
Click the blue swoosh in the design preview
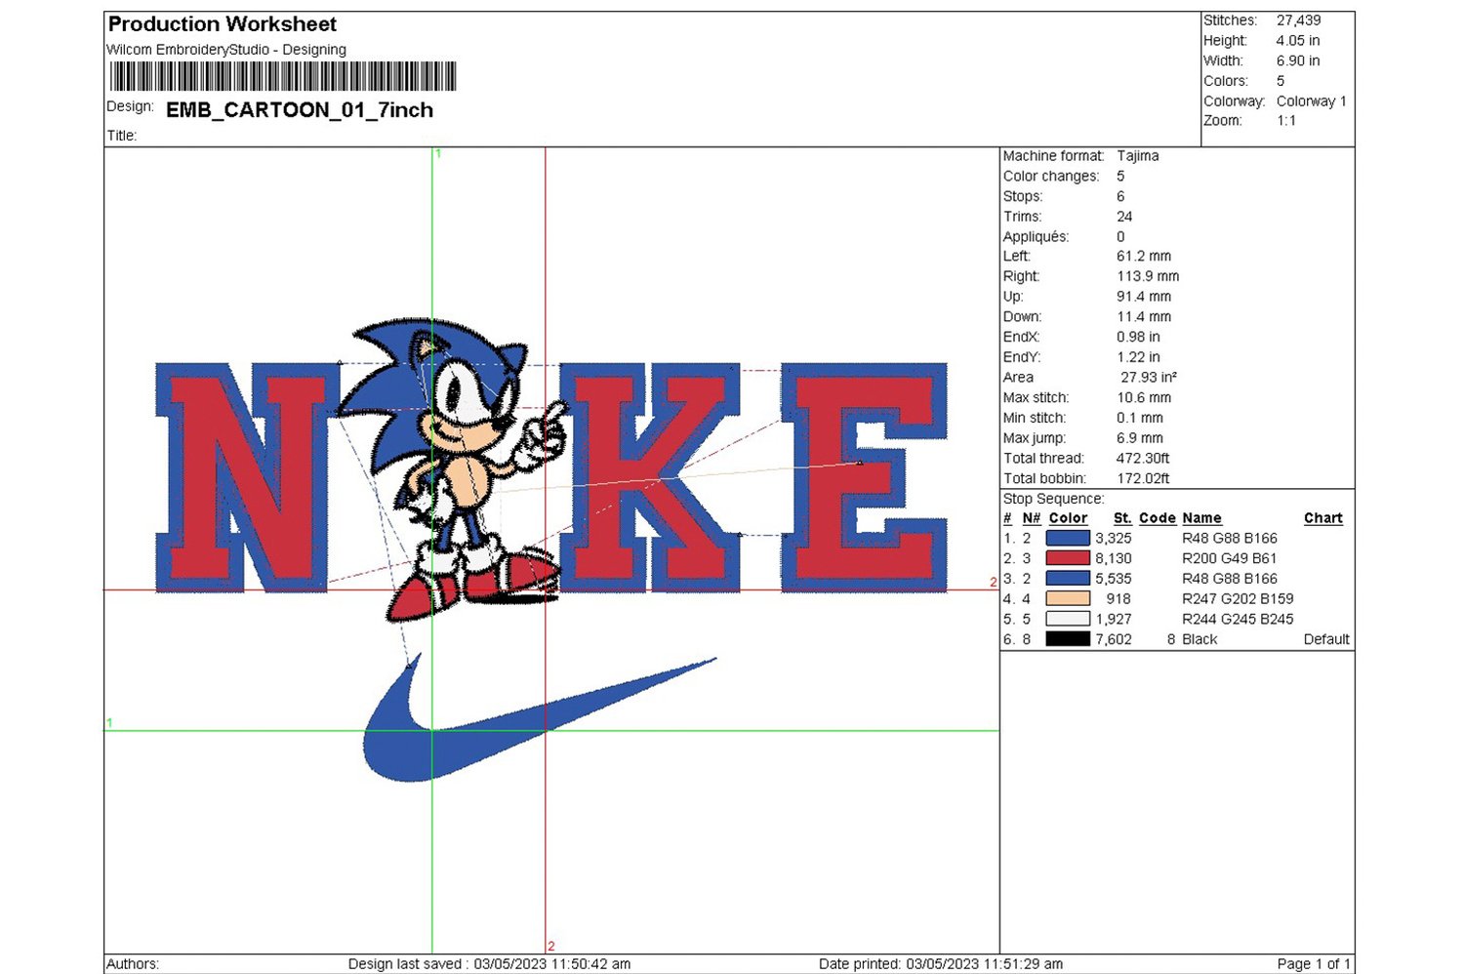pos(539,718)
